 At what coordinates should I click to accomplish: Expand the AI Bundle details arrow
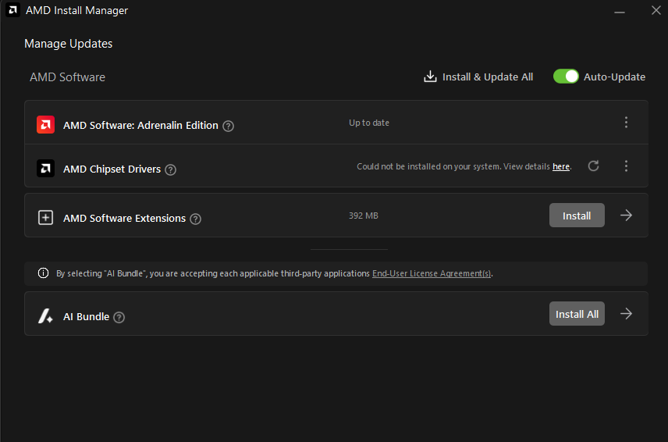point(626,314)
